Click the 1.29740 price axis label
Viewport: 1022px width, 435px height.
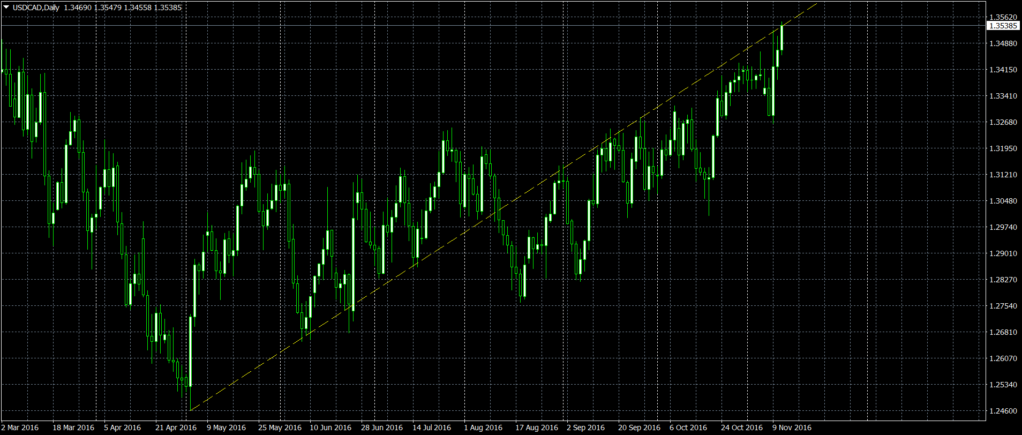click(1003, 227)
